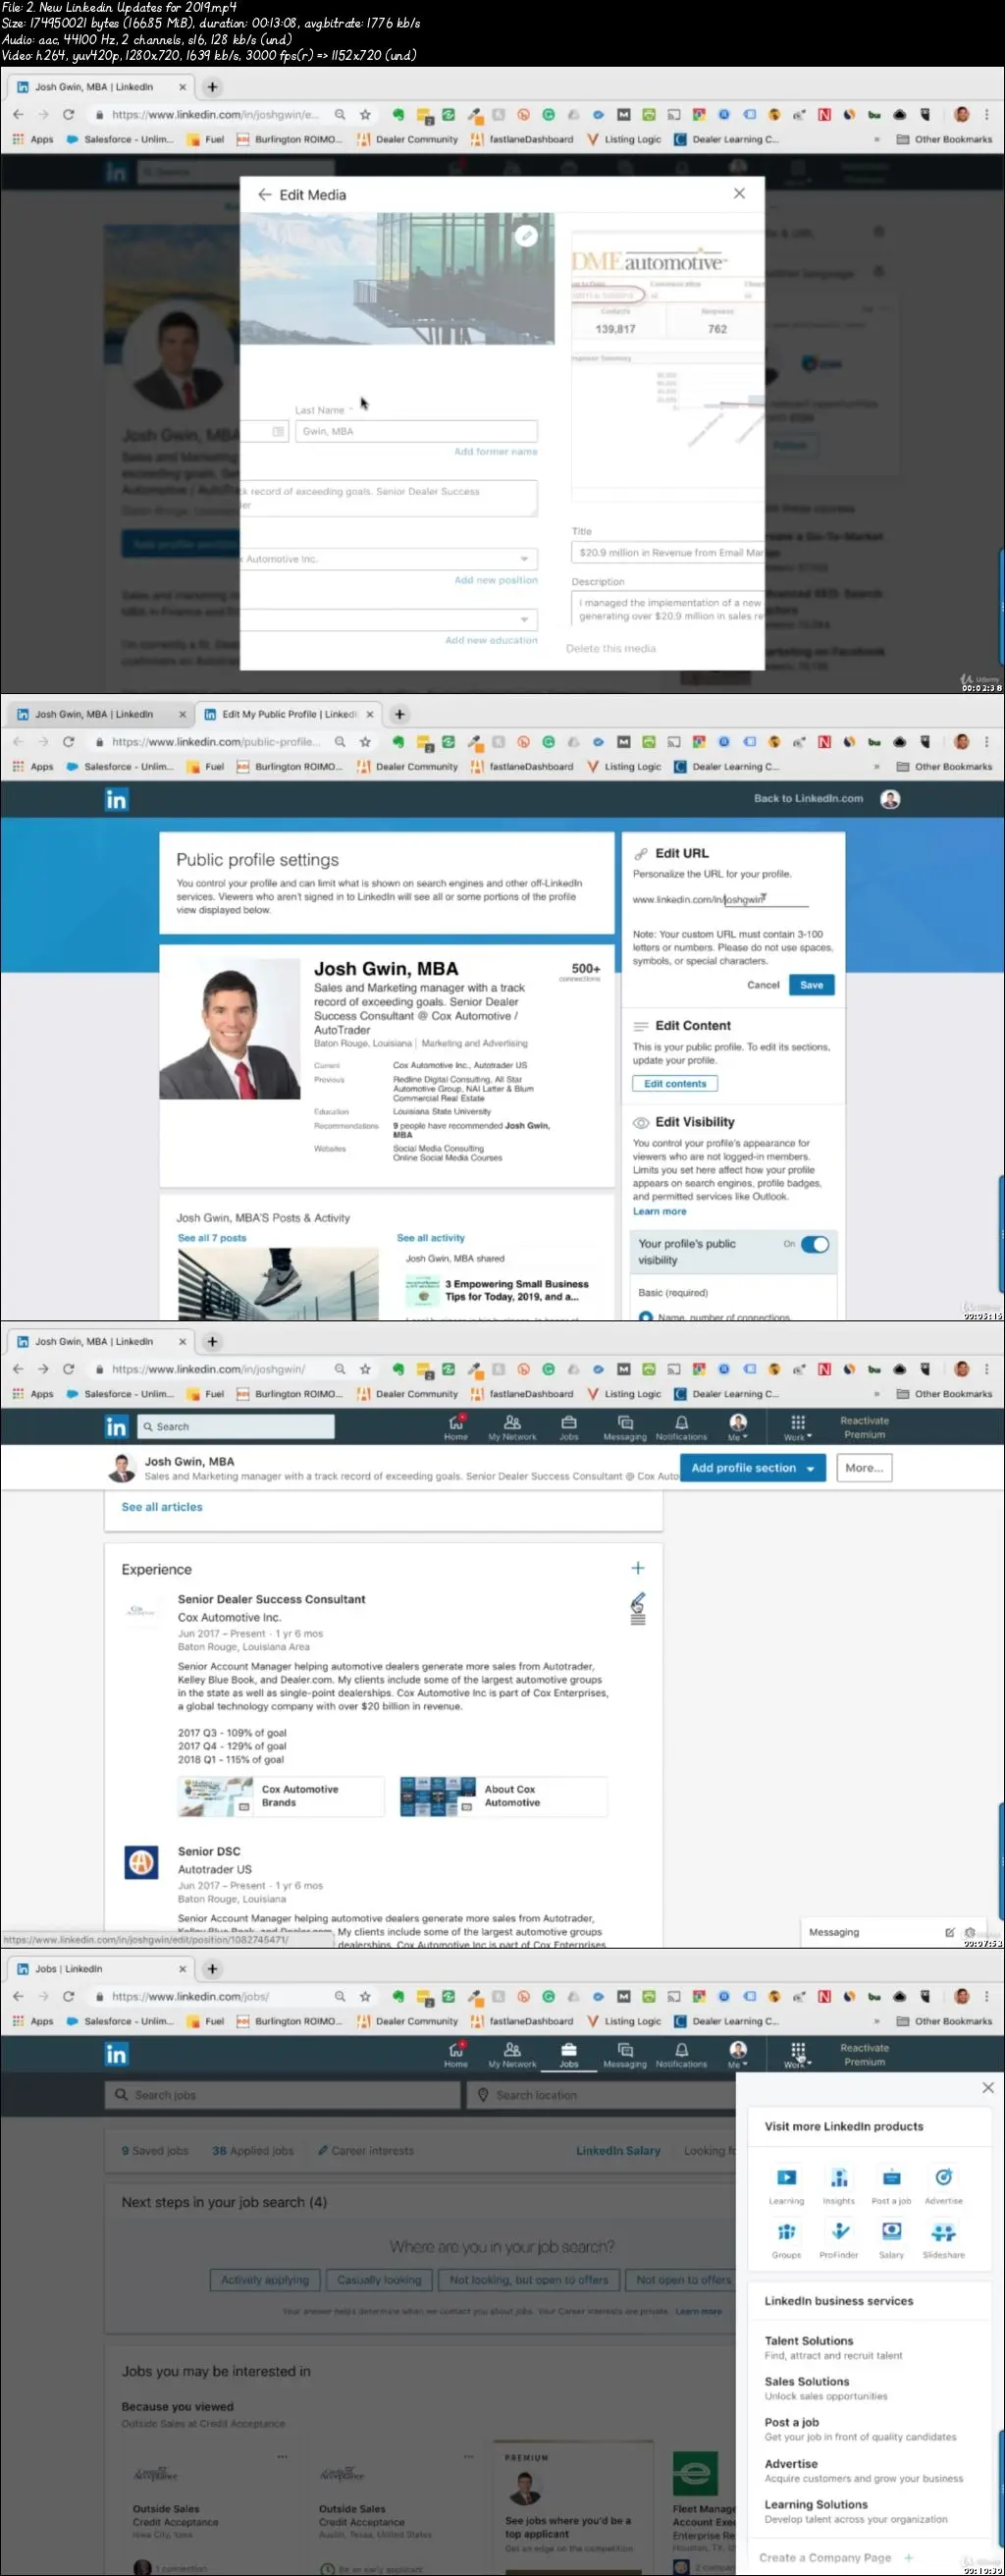
Task: Select 'Actively applying' job search status
Action: click(265, 2279)
